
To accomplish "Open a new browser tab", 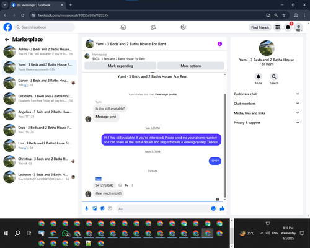I will click(x=71, y=5).
